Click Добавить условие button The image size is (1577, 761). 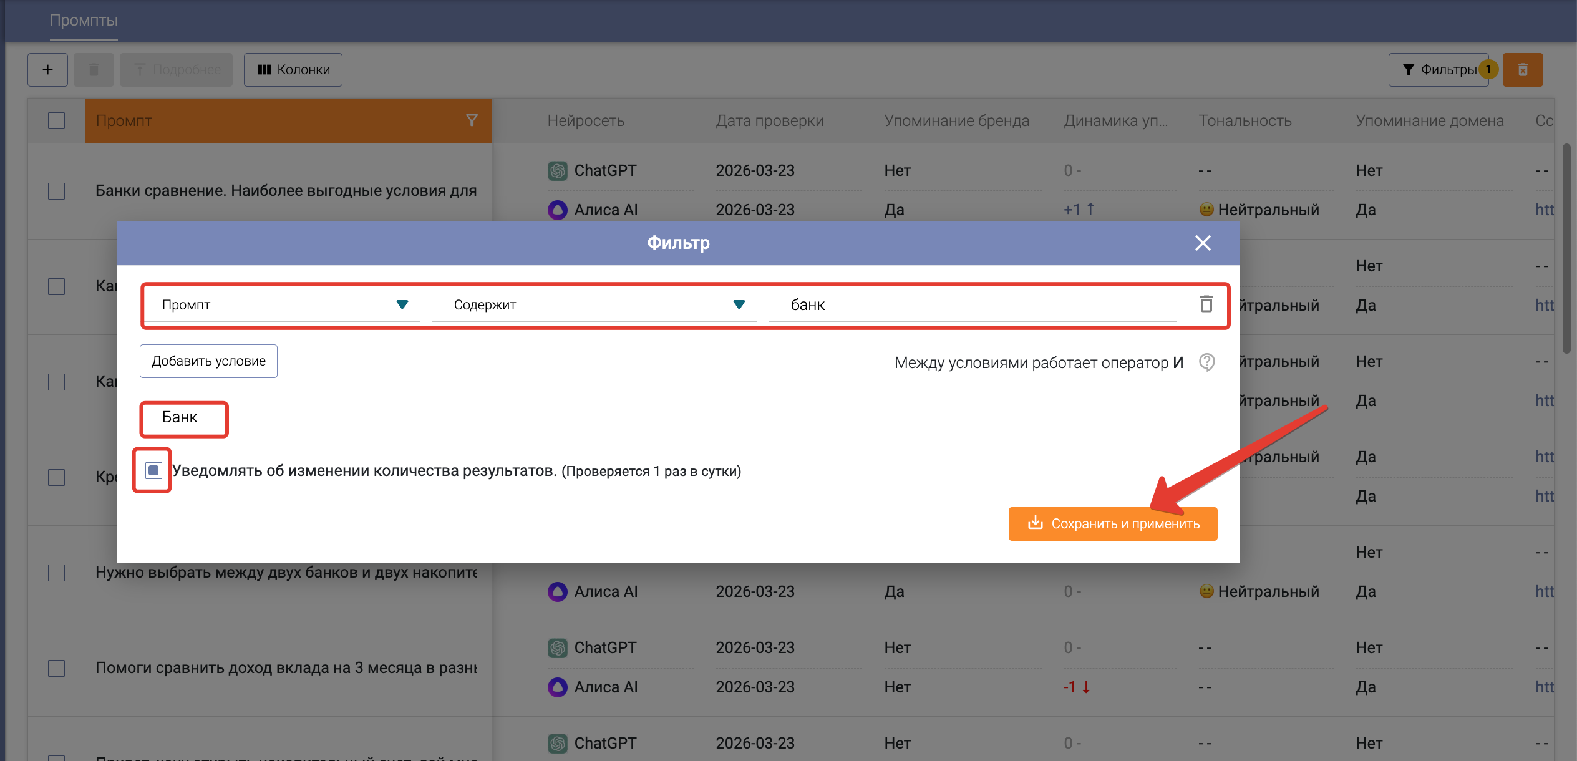point(208,361)
